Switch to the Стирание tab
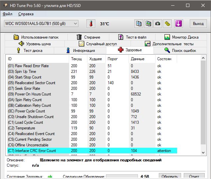Screen dimensions: 211x179 coord(88,37)
